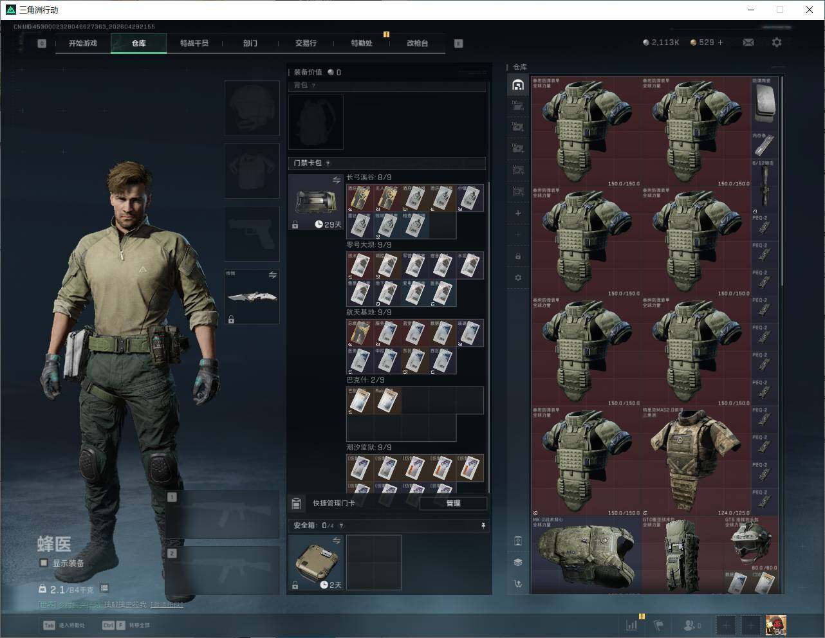The image size is (825, 638).
Task: Toggle the 显示装备 checkbox
Action: 44,563
